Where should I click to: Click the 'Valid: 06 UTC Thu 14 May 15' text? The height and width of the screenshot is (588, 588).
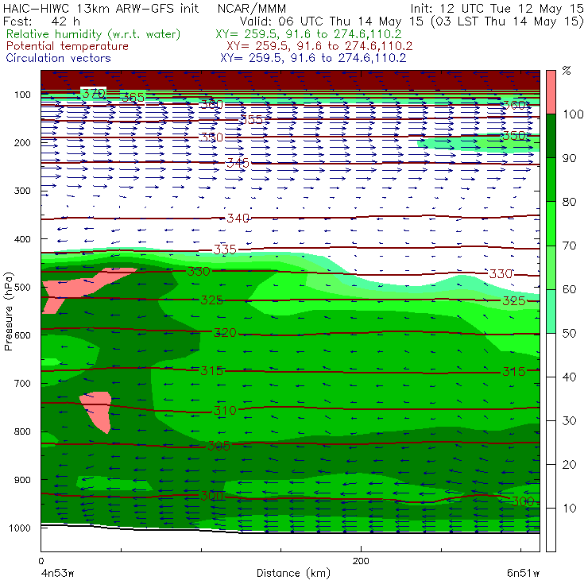334,21
